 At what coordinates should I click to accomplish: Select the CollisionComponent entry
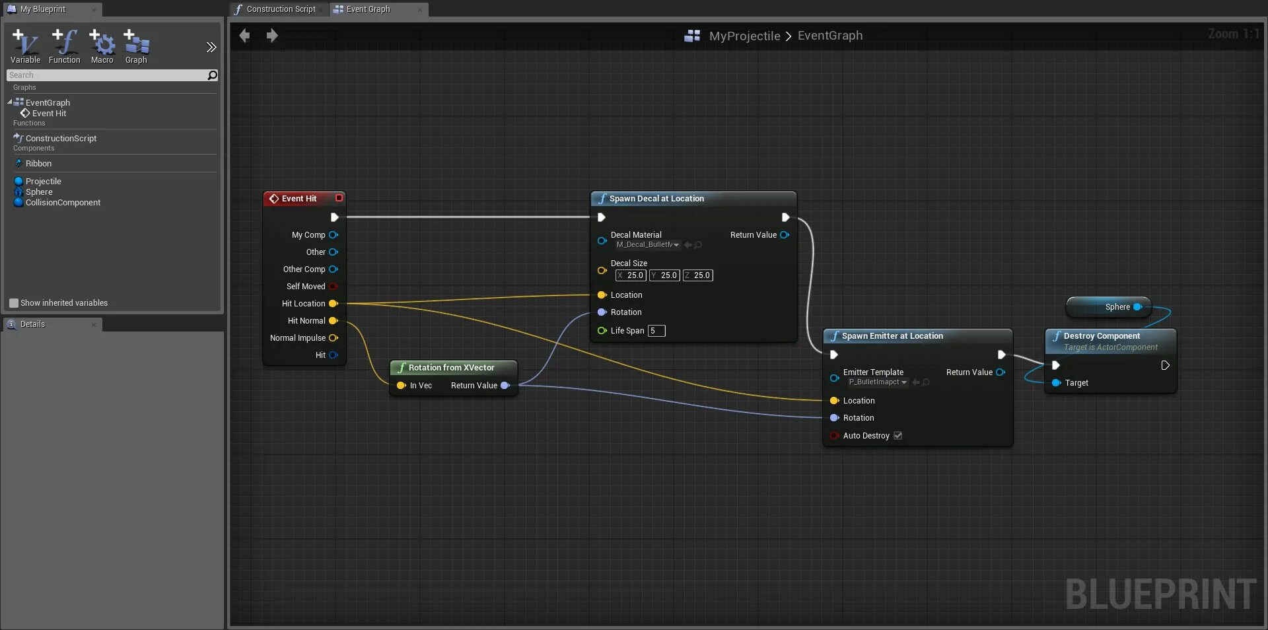pos(63,203)
